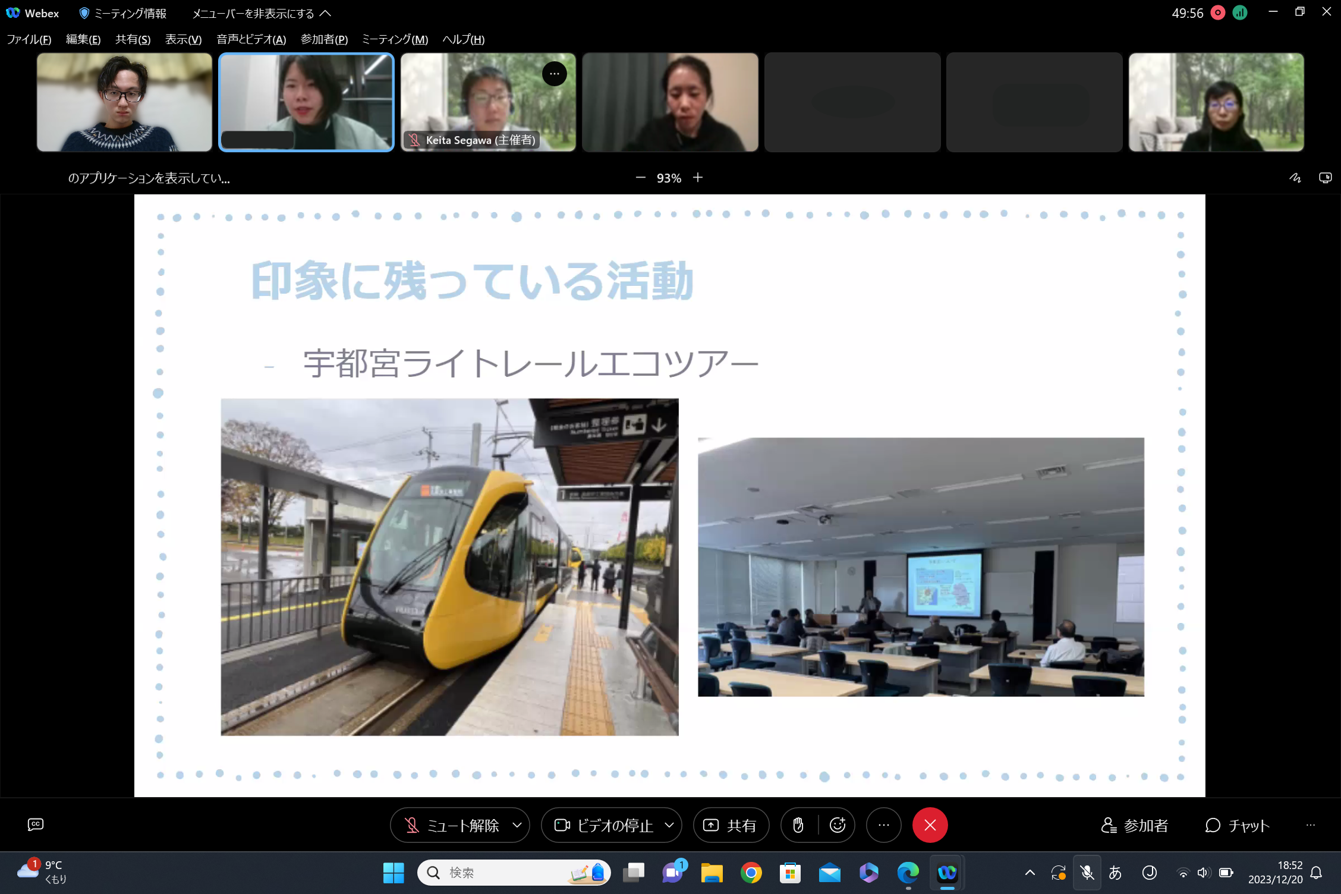Click the annotate pen icon

click(x=1295, y=178)
